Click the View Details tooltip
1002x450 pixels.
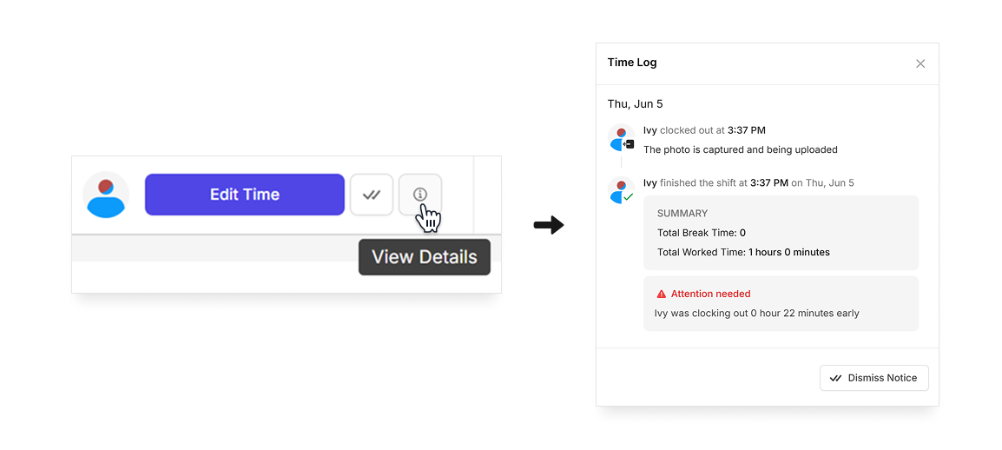coord(425,257)
